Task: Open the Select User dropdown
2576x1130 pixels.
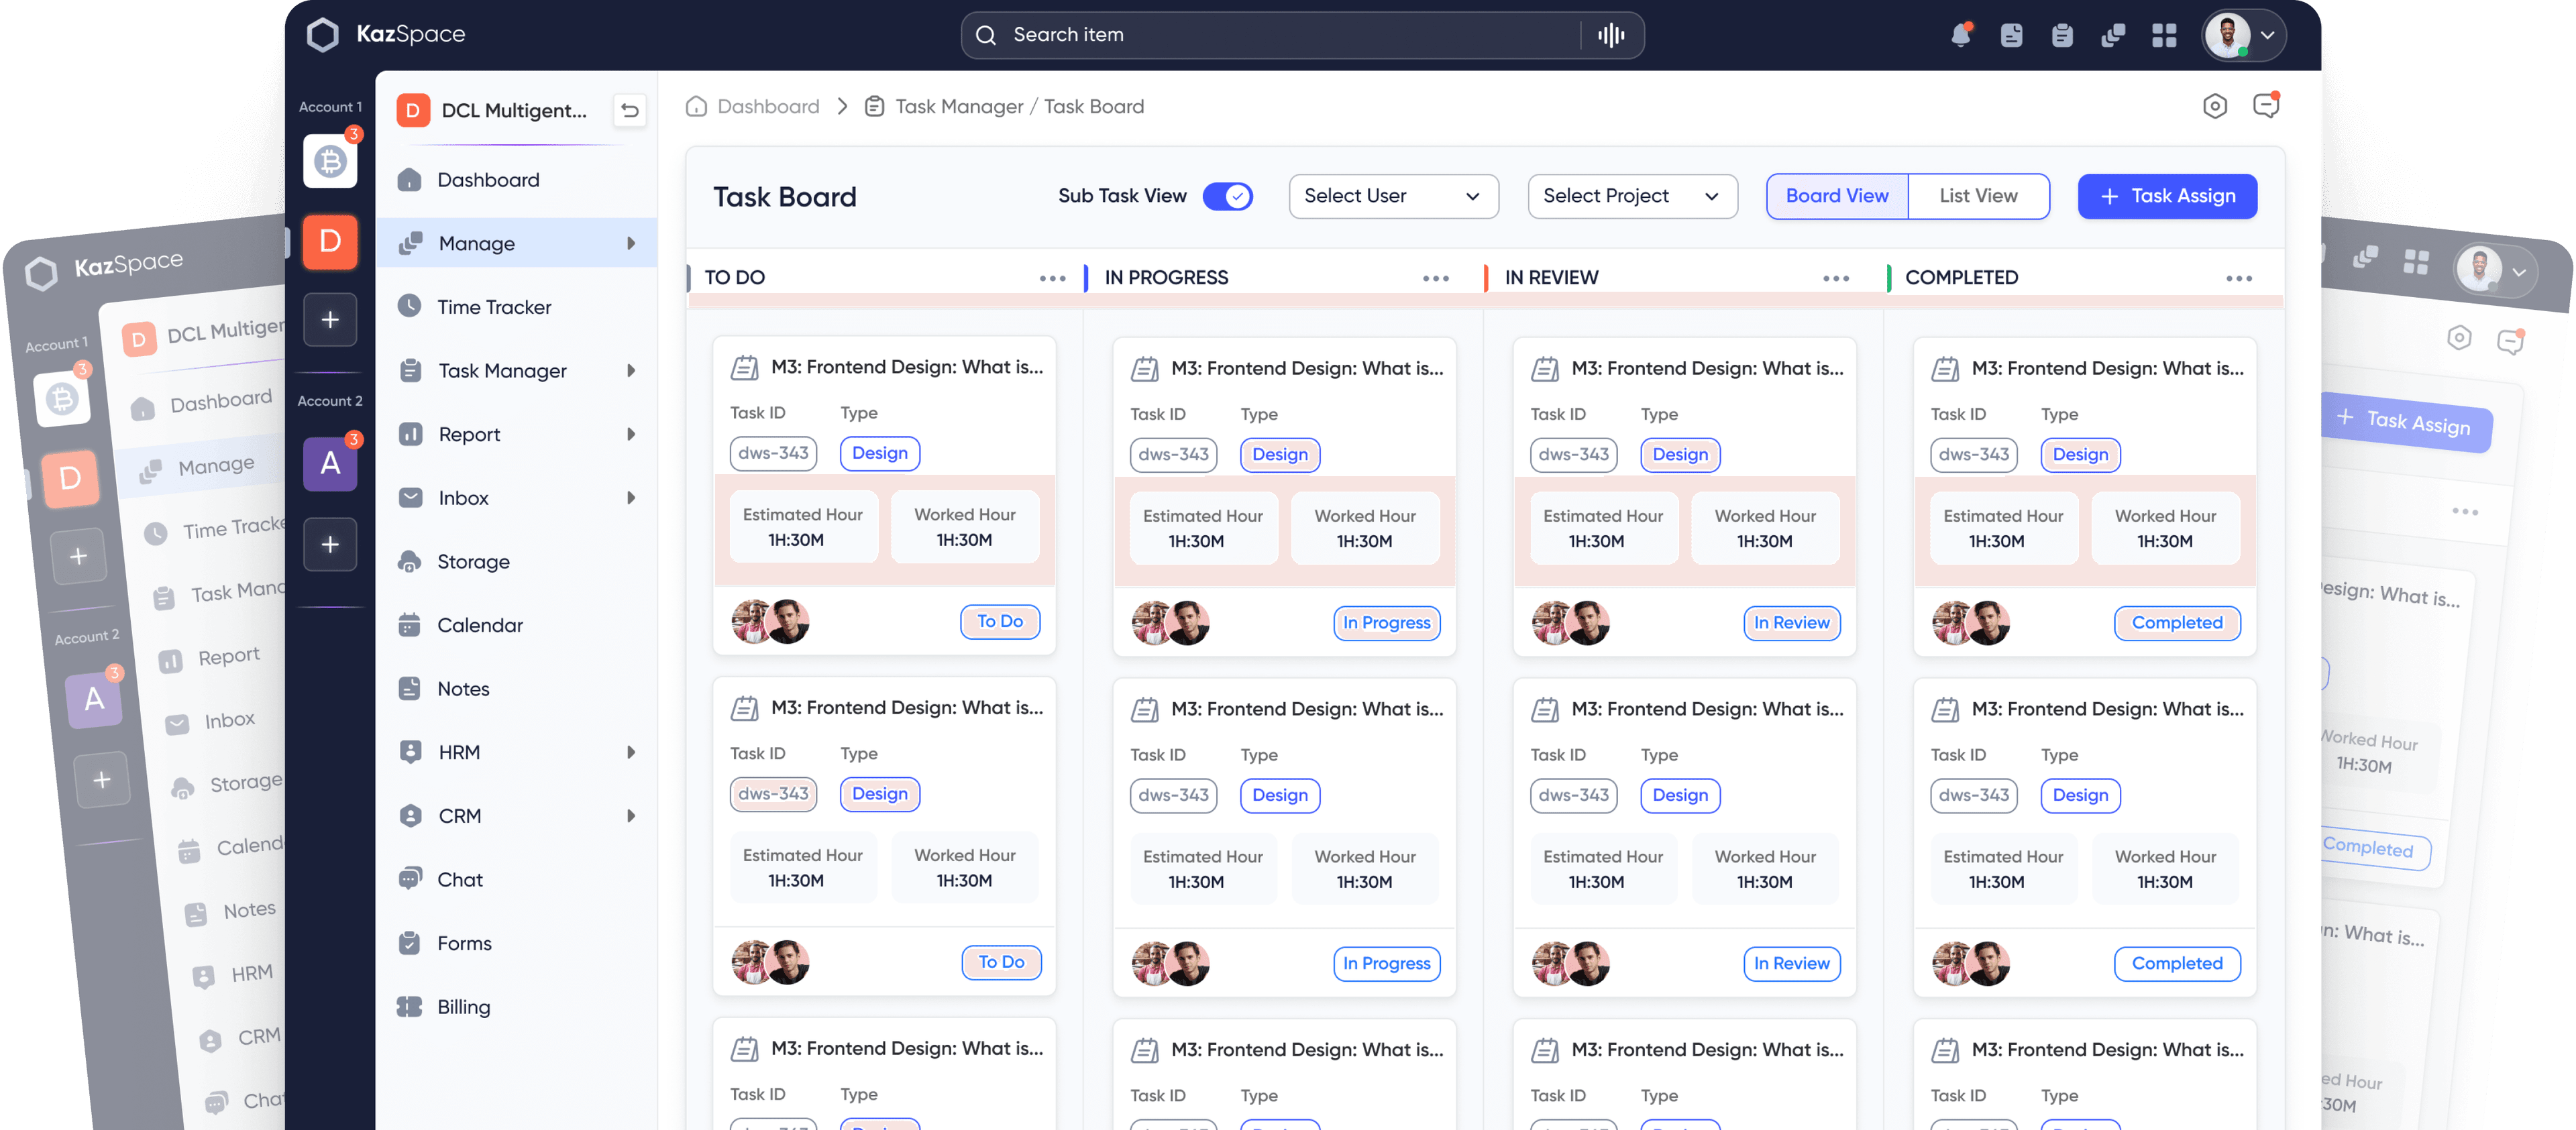Action: pyautogui.click(x=1393, y=196)
